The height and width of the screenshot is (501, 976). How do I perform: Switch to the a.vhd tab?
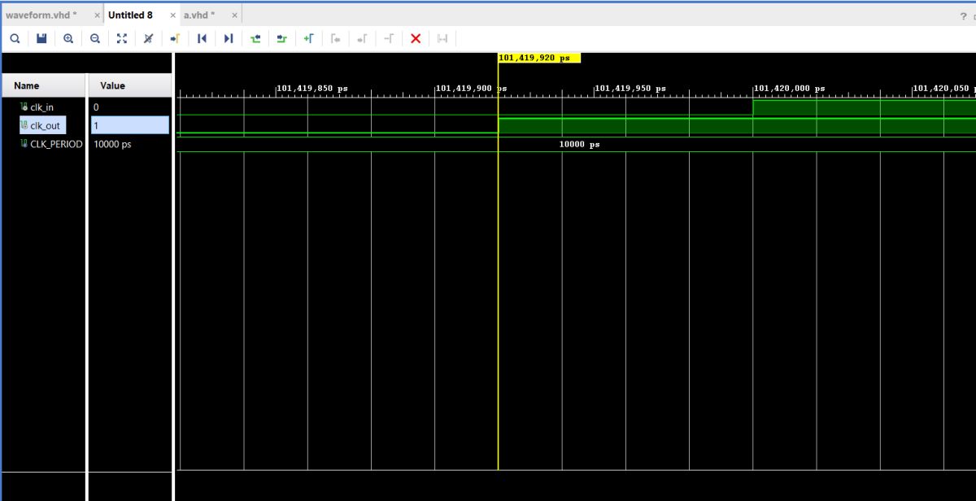pos(199,15)
